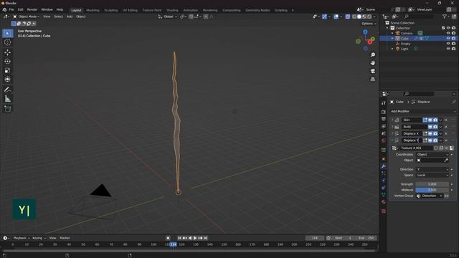Viewport: 459px width, 258px height.
Task: Activate the Scale tool
Action: (x=8, y=70)
